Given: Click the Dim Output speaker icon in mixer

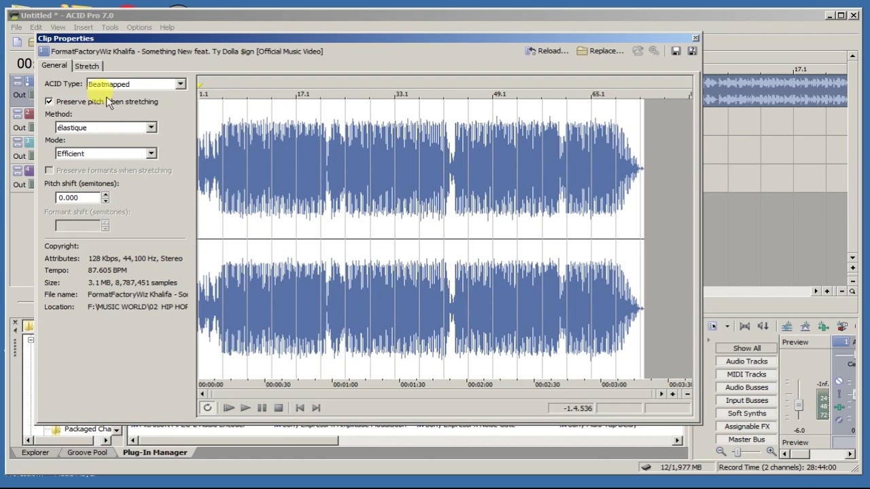Looking at the screenshot, I should (x=763, y=327).
